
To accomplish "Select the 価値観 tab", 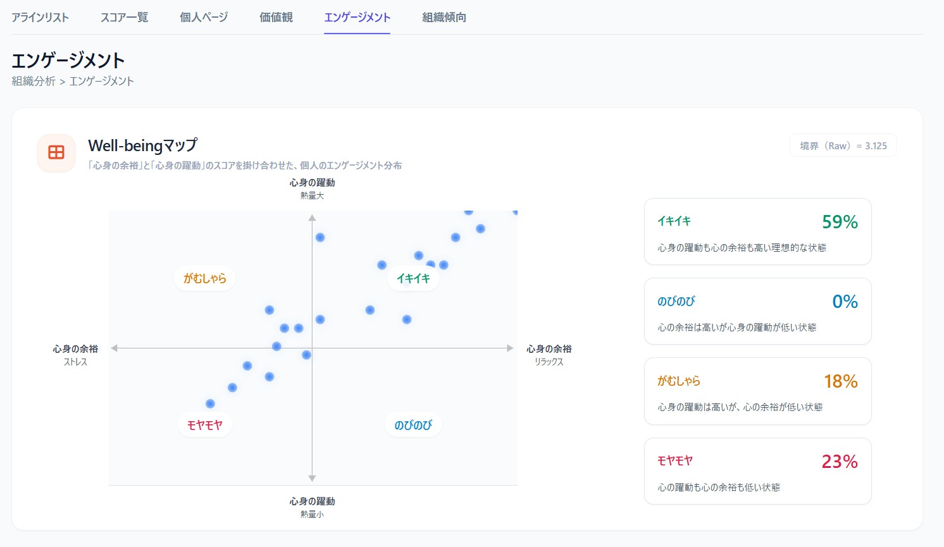I will 276,18.
